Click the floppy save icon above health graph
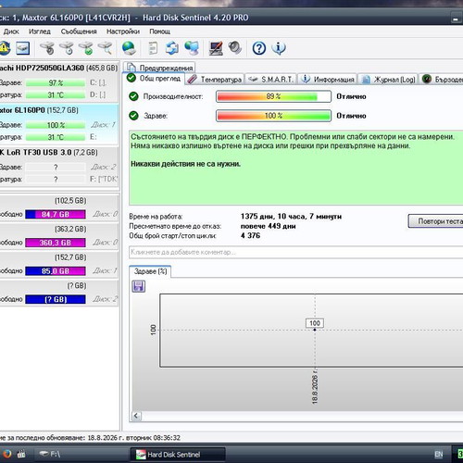This screenshot has width=463, height=463. click(x=138, y=286)
